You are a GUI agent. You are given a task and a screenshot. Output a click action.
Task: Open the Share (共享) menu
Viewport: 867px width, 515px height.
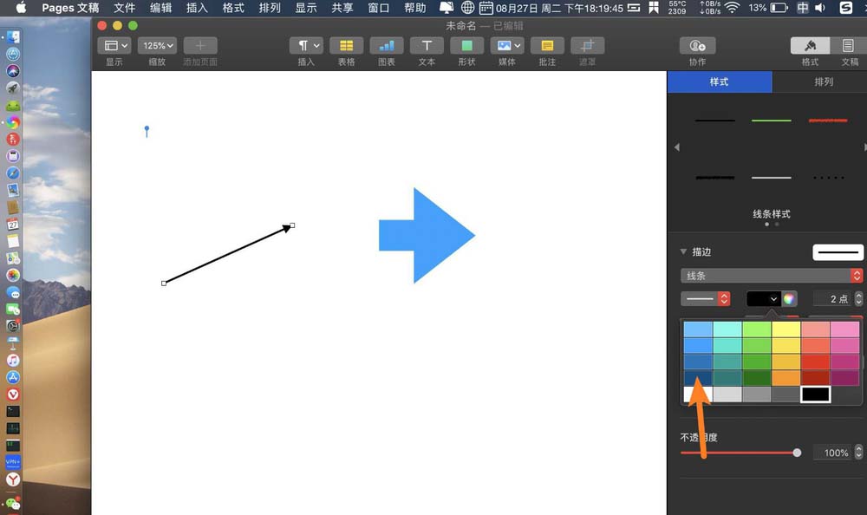[342, 8]
